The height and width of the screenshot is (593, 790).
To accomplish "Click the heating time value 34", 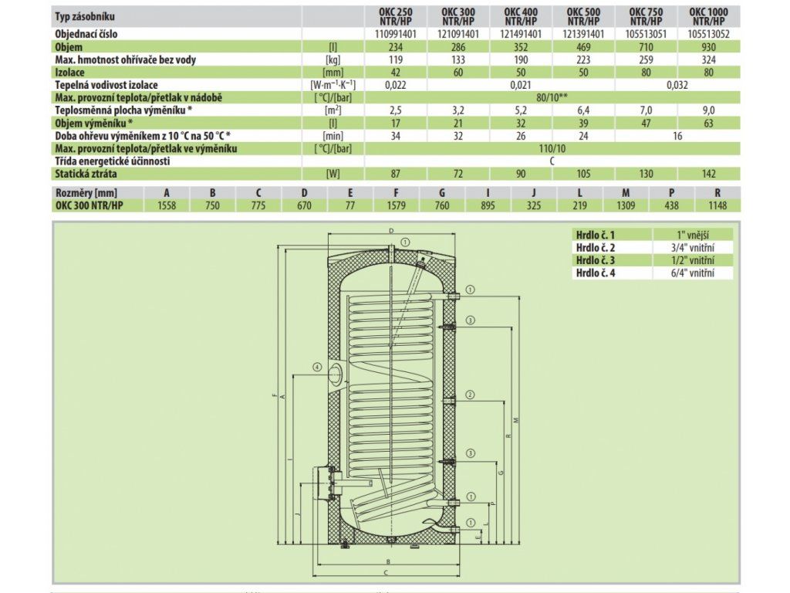I will pyautogui.click(x=396, y=136).
